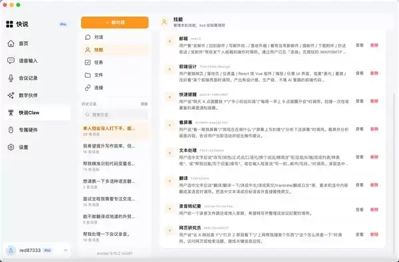Screen dimensions: 399x262
Task: Delete the 网页研究员 skill
Action: coord(374,235)
